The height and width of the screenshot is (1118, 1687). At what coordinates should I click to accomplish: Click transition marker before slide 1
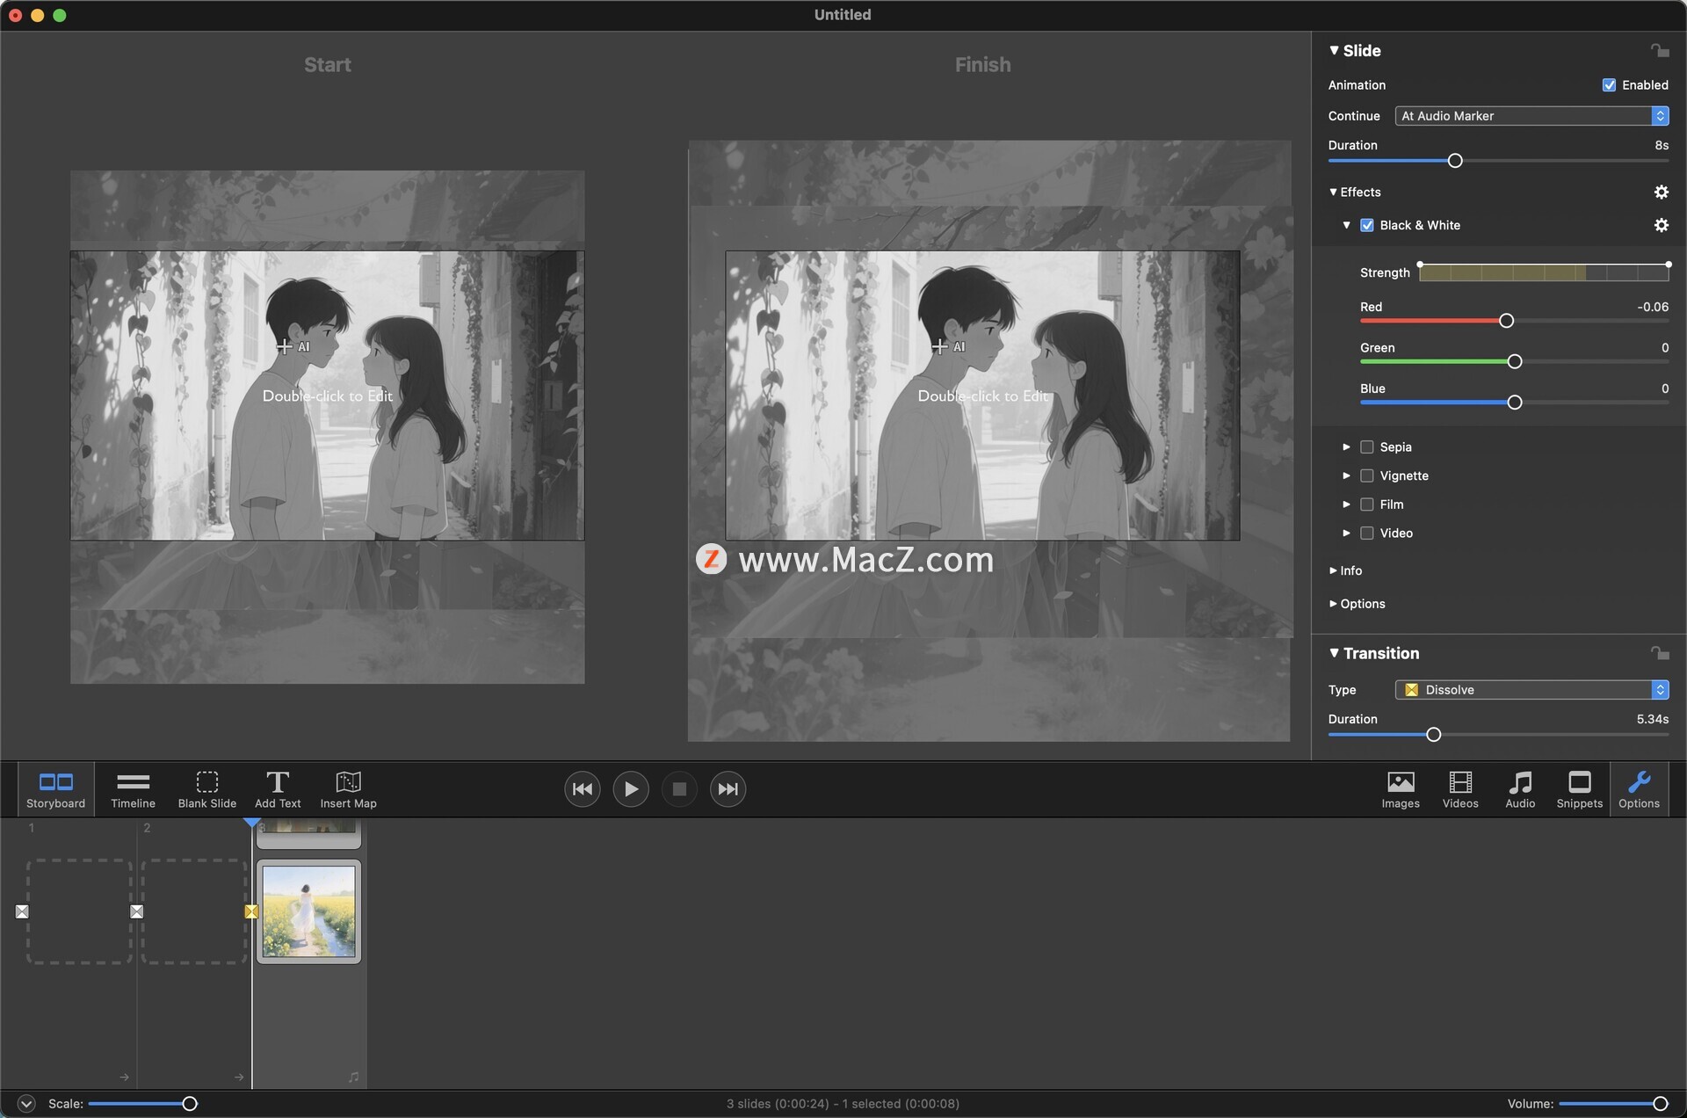22,911
